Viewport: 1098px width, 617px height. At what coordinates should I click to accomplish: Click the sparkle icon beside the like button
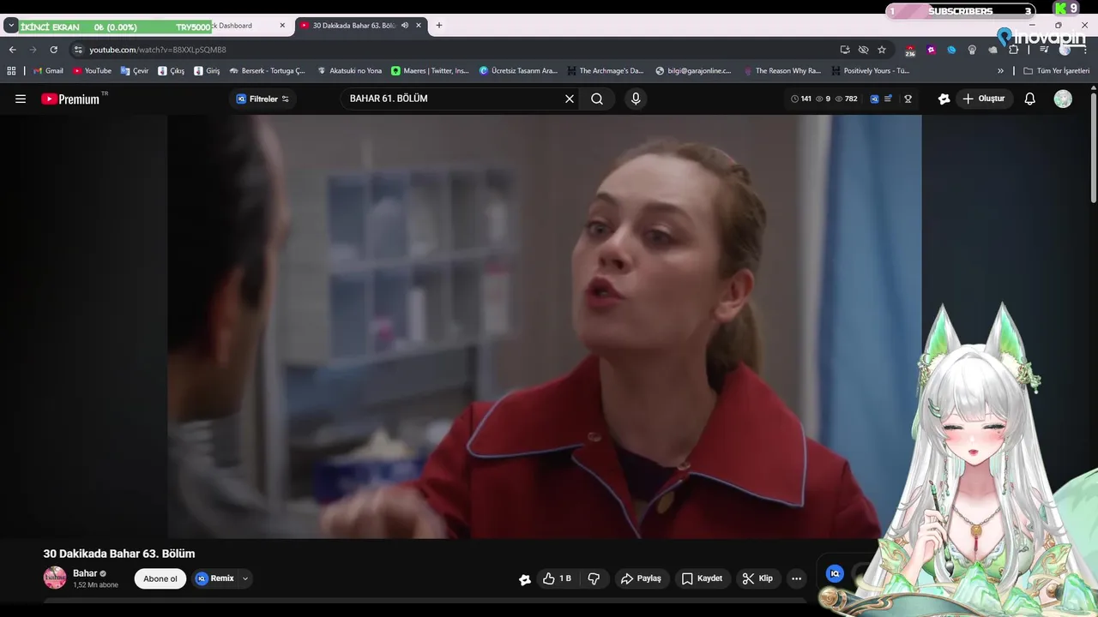[x=525, y=579]
